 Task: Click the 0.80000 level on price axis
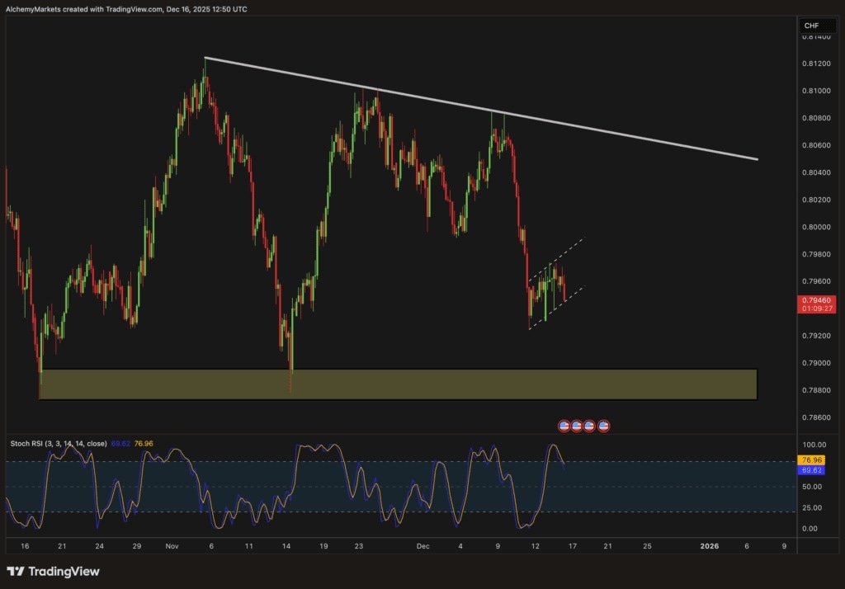[814, 226]
